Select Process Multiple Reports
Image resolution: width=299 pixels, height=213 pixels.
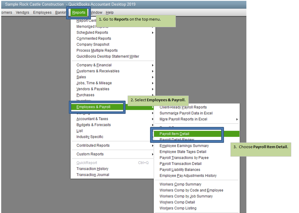tap(113, 51)
